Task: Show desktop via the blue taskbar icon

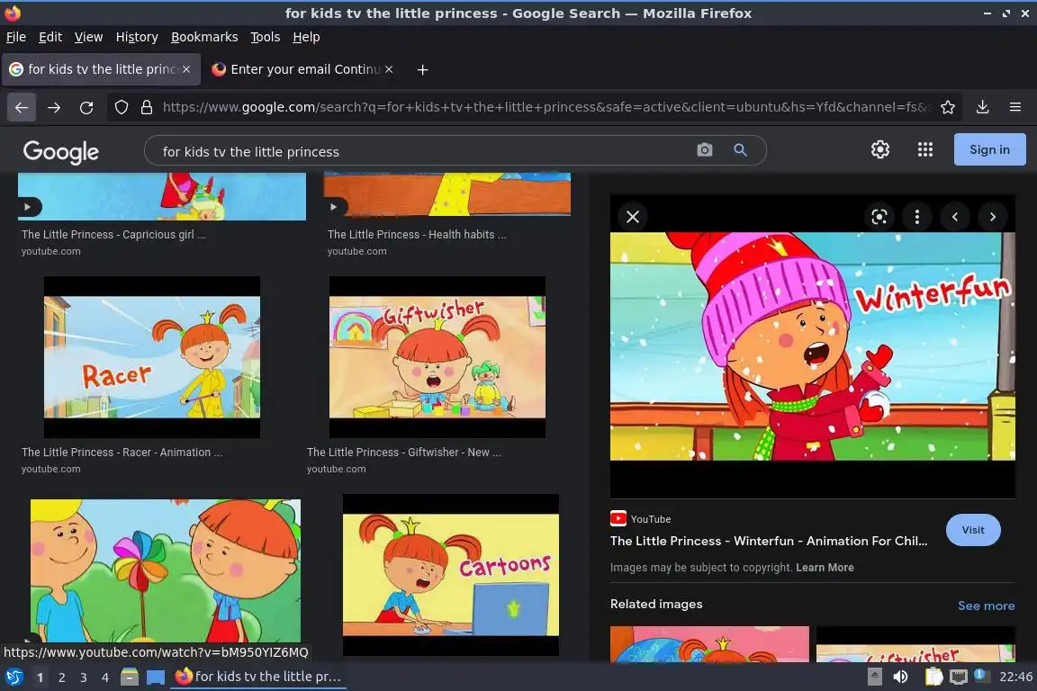Action: coord(156,677)
